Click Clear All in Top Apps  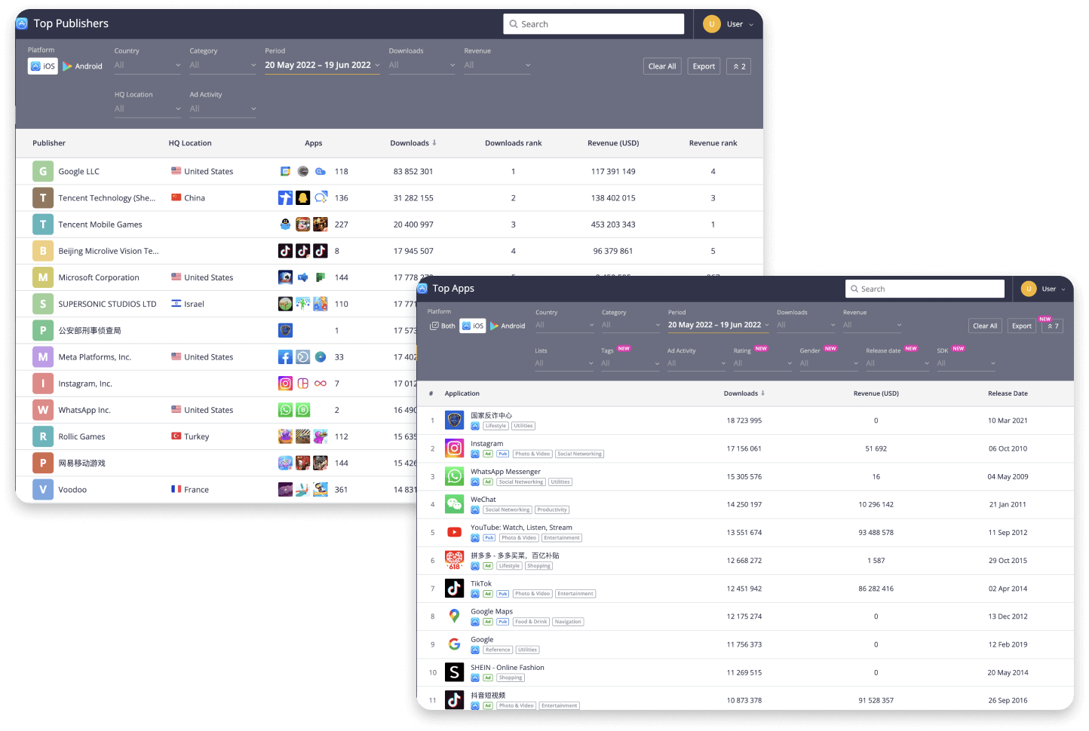tap(985, 326)
